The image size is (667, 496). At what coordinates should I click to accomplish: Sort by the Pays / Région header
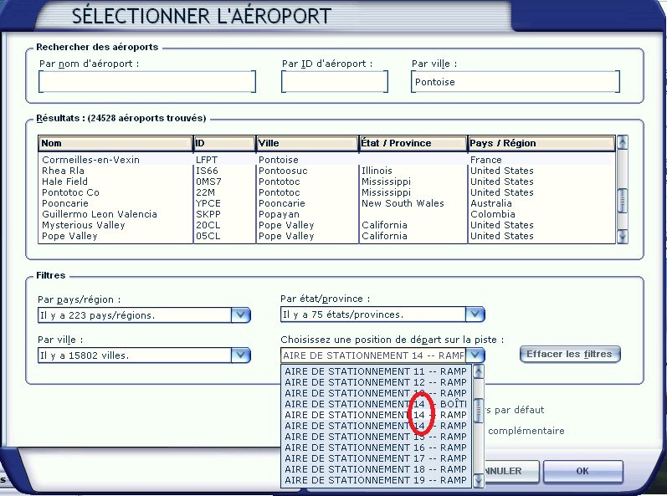(x=541, y=143)
